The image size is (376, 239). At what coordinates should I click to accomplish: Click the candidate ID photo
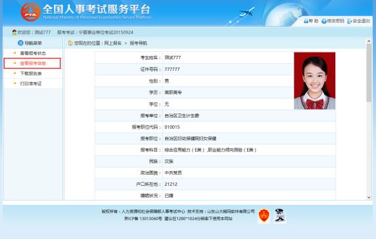coord(315,81)
